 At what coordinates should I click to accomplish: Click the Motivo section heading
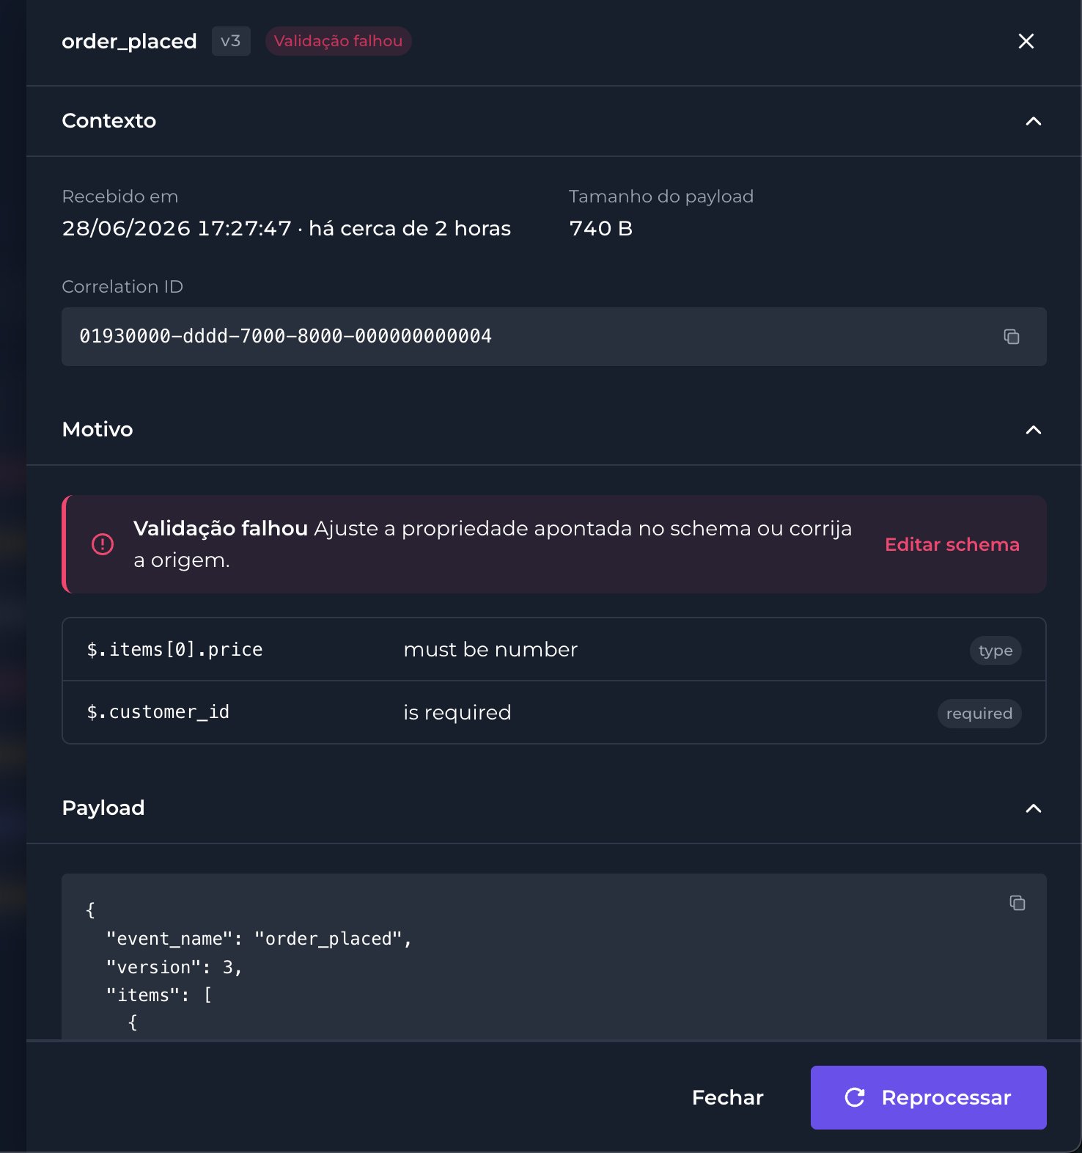97,429
